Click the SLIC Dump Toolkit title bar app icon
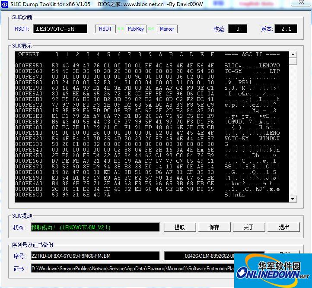The width and height of the screenshot is (312, 288). (4, 4)
